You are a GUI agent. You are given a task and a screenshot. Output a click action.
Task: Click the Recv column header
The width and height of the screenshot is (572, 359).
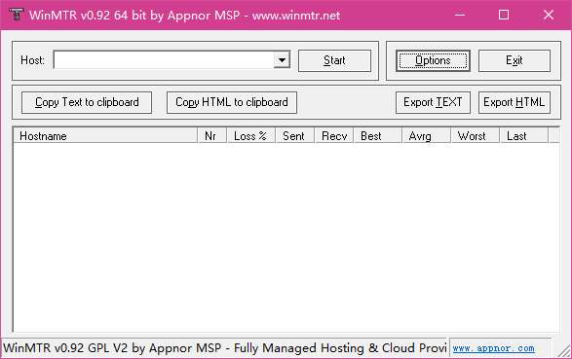click(x=333, y=136)
